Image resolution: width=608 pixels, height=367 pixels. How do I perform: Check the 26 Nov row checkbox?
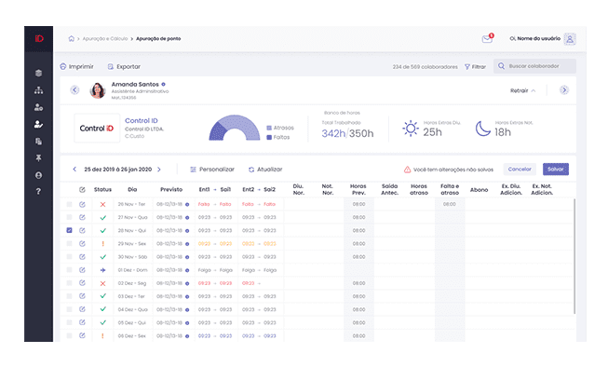(69, 204)
